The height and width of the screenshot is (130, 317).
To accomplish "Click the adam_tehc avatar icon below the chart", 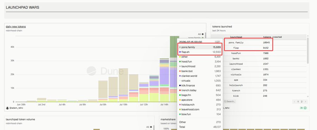I will (x=7, y=108).
